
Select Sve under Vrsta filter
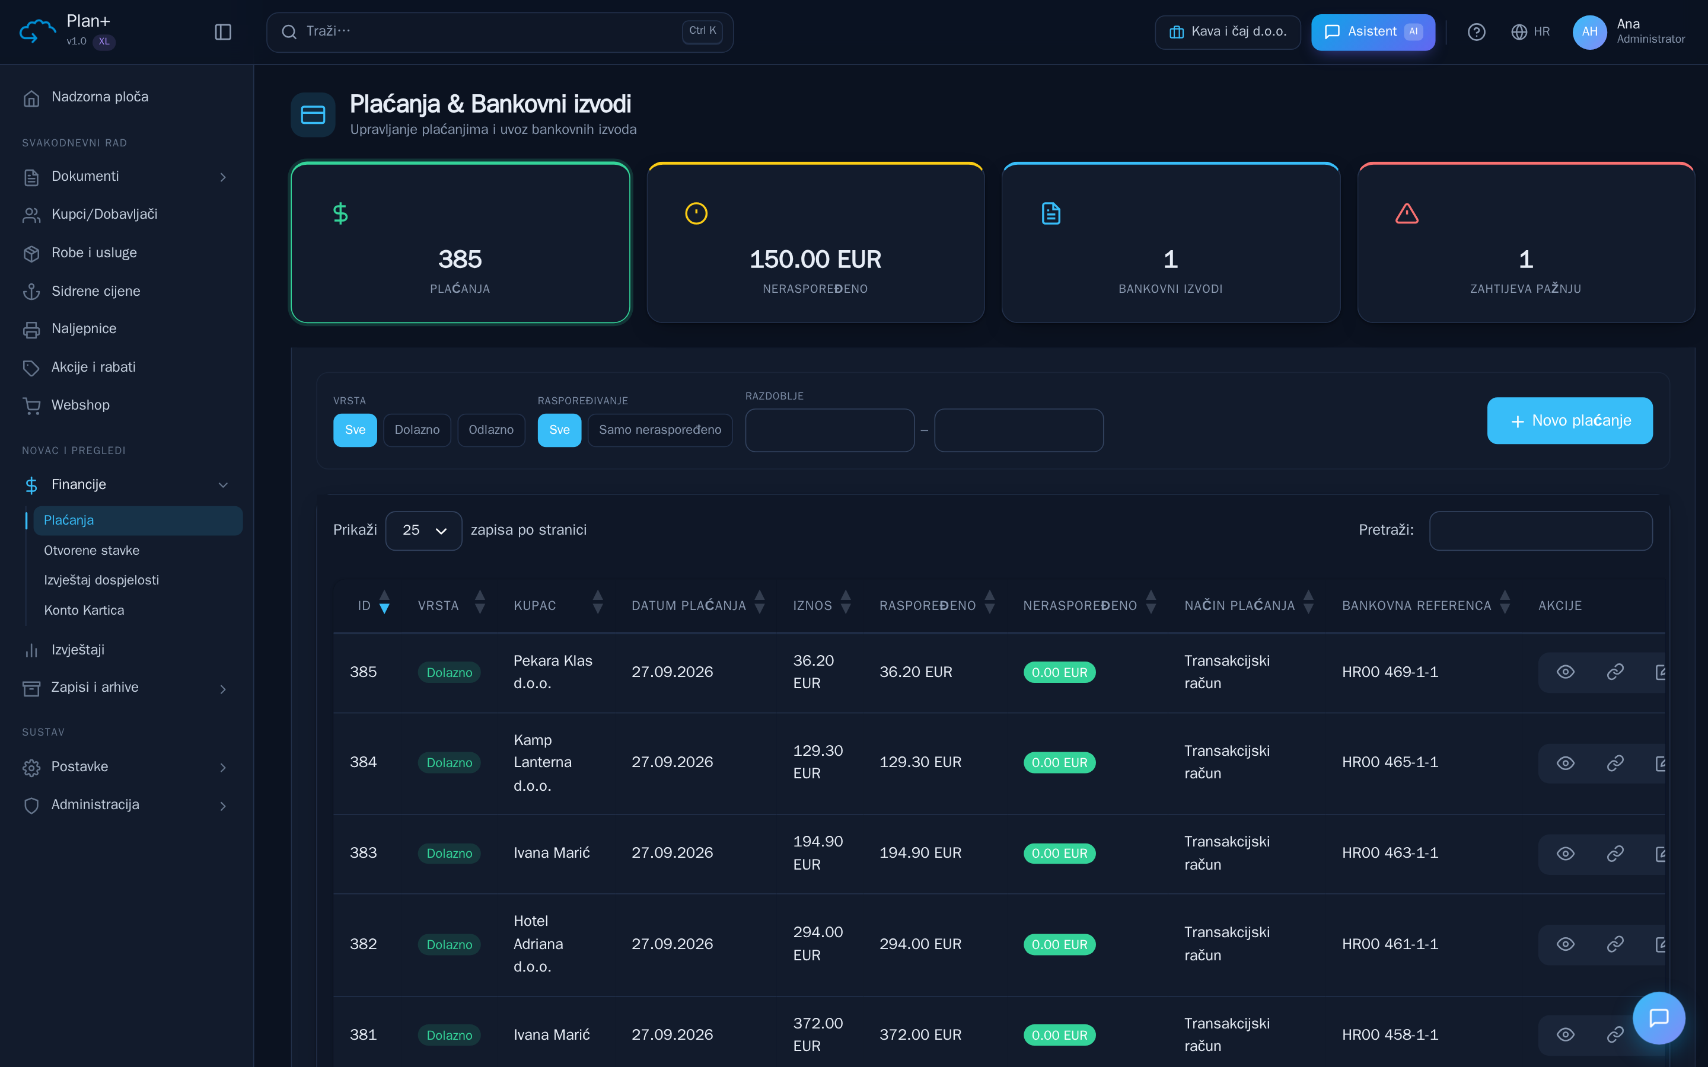coord(355,430)
